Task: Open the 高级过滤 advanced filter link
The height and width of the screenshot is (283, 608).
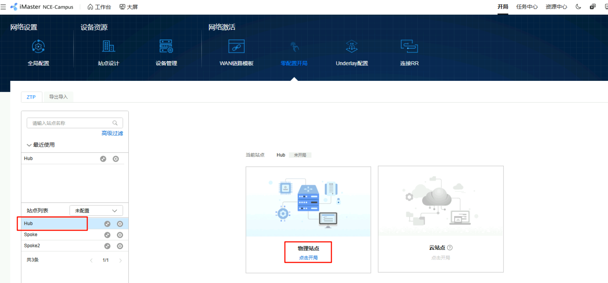Action: click(x=112, y=134)
